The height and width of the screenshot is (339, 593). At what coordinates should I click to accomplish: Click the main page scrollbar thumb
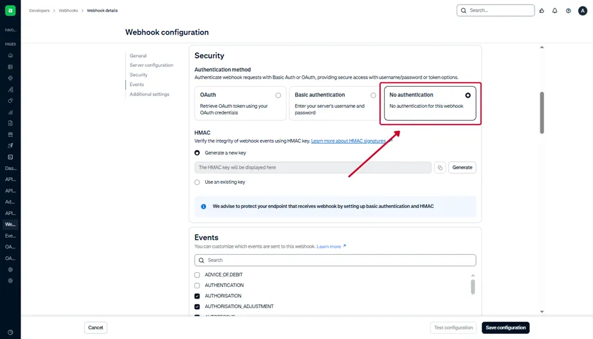click(542, 112)
